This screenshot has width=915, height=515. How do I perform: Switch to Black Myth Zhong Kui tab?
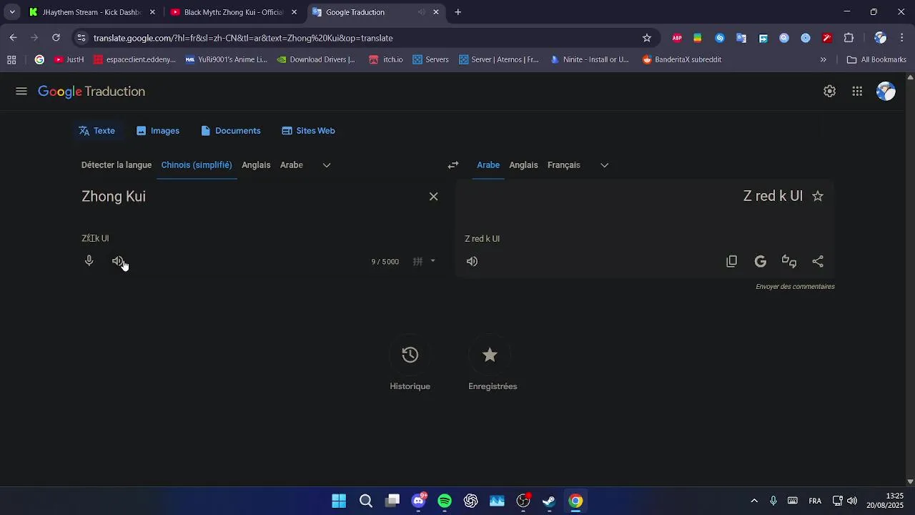234,12
